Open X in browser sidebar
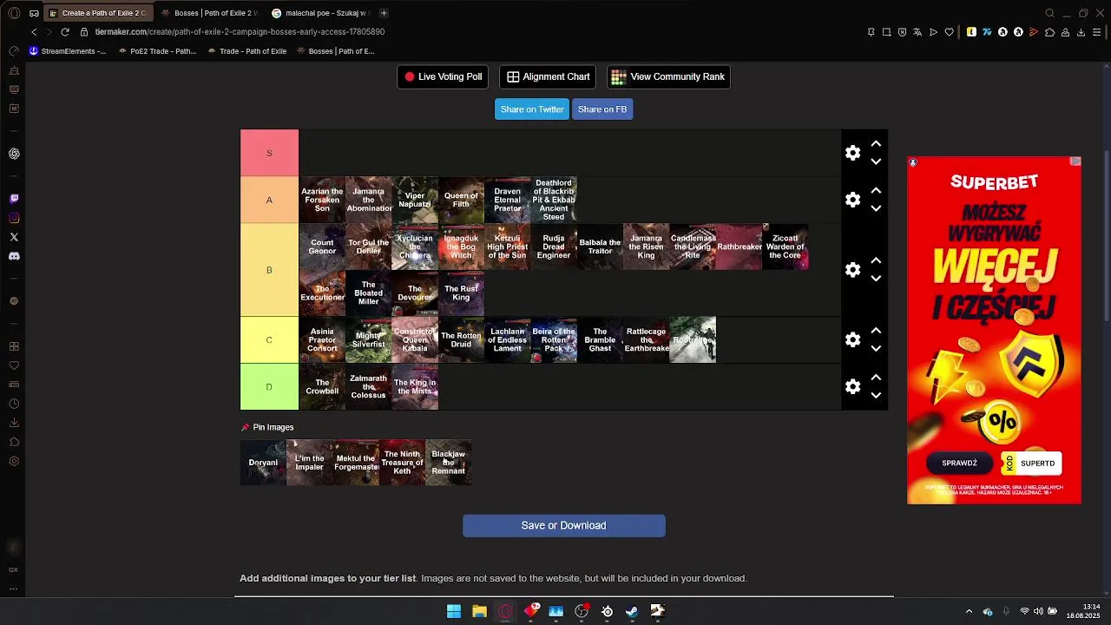Image resolution: width=1111 pixels, height=625 pixels. [x=14, y=237]
